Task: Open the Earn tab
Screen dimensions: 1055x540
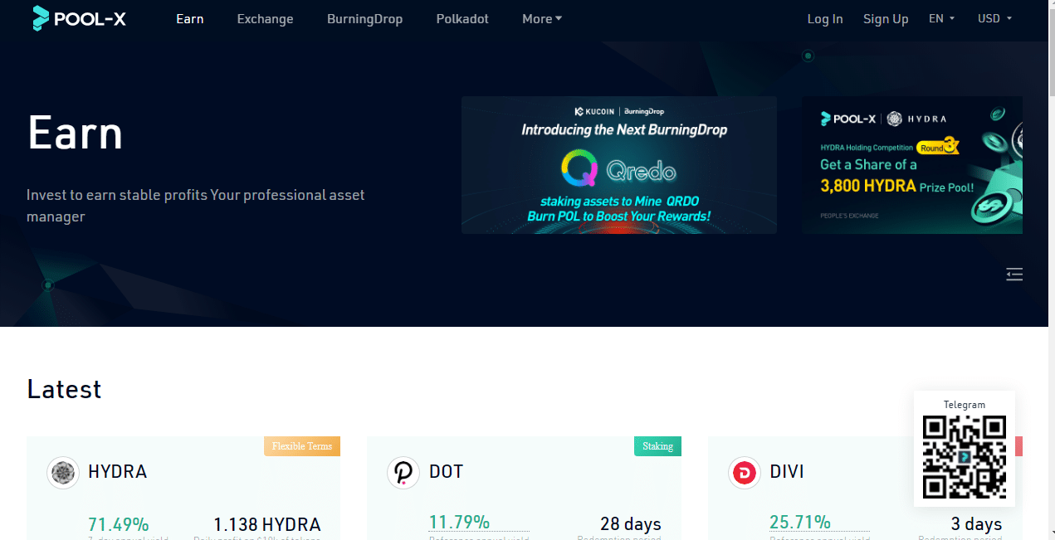Action: (x=190, y=18)
